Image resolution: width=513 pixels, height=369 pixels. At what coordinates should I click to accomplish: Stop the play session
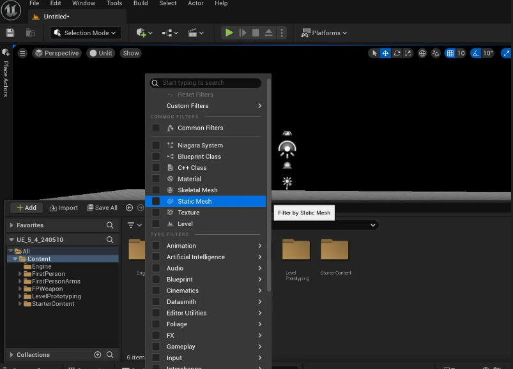coord(256,33)
